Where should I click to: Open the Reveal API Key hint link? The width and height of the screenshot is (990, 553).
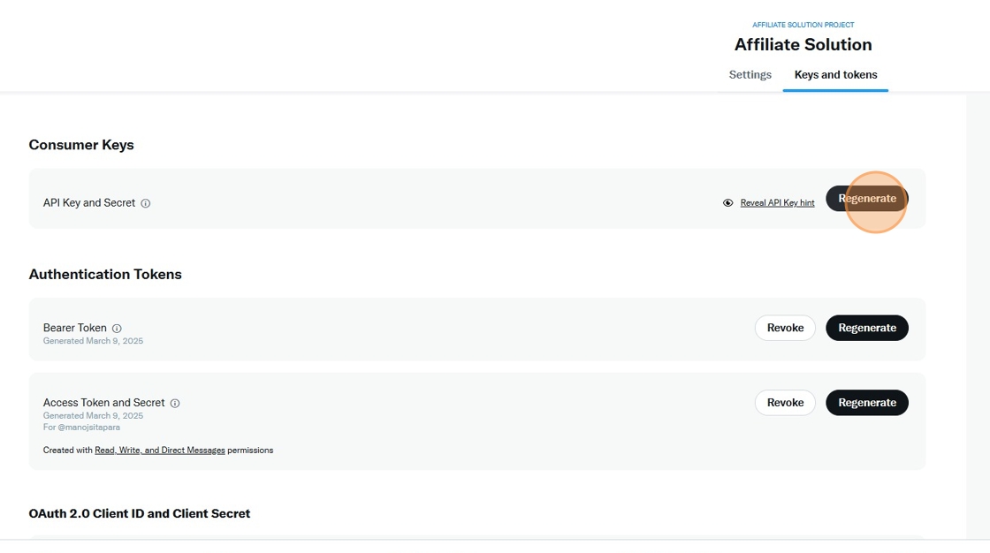[x=777, y=202]
